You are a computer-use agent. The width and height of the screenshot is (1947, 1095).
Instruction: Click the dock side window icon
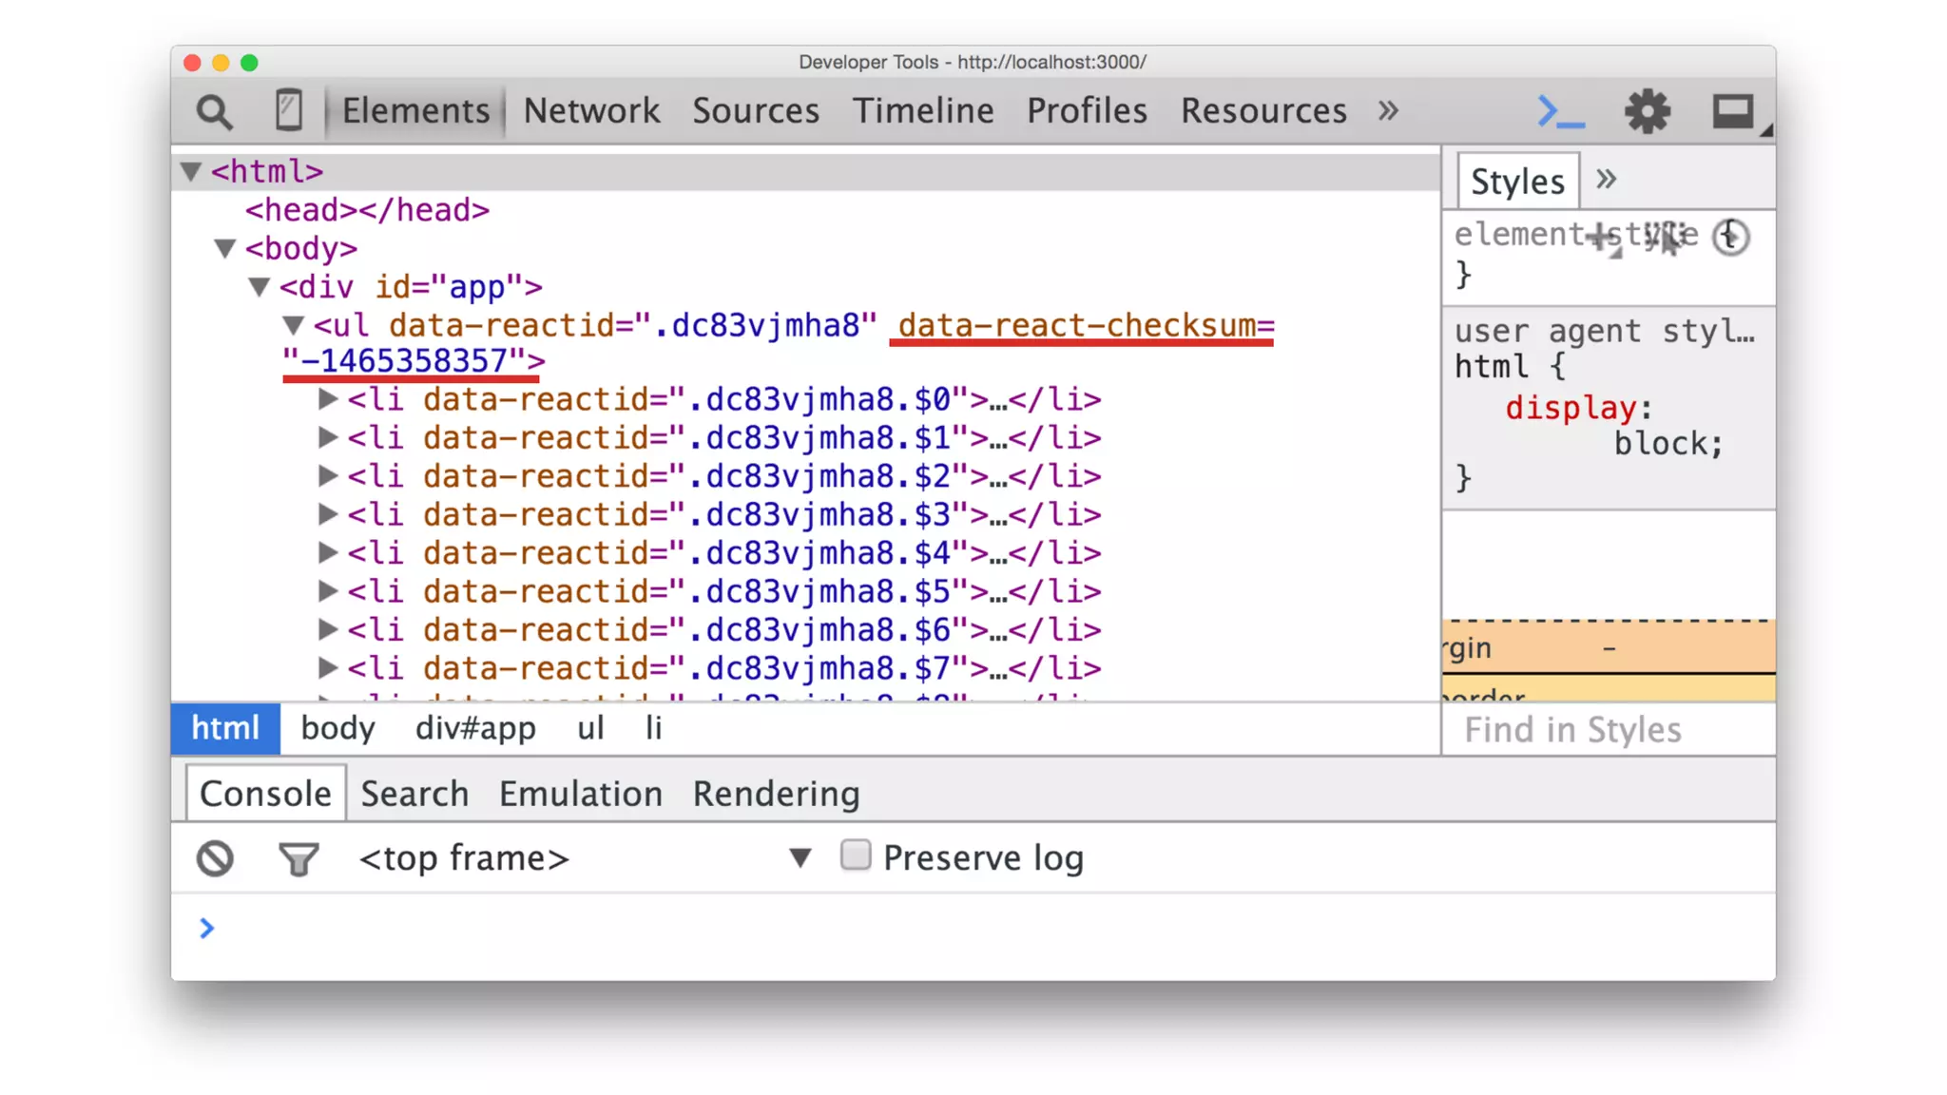[x=1733, y=111]
